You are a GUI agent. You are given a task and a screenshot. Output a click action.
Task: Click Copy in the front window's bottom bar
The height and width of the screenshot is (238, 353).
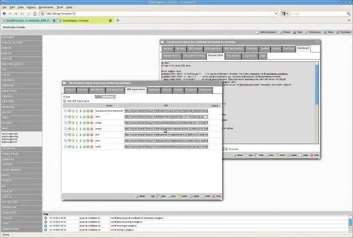click(151, 196)
